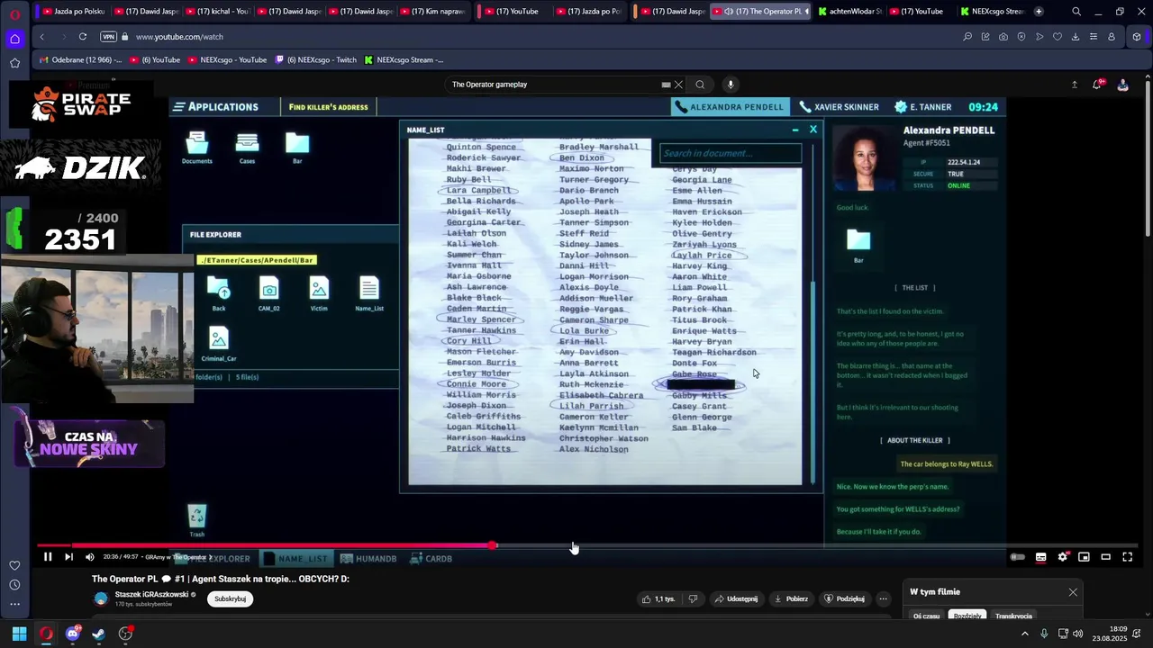Skip to the next video
The image size is (1153, 648).
coord(68,557)
